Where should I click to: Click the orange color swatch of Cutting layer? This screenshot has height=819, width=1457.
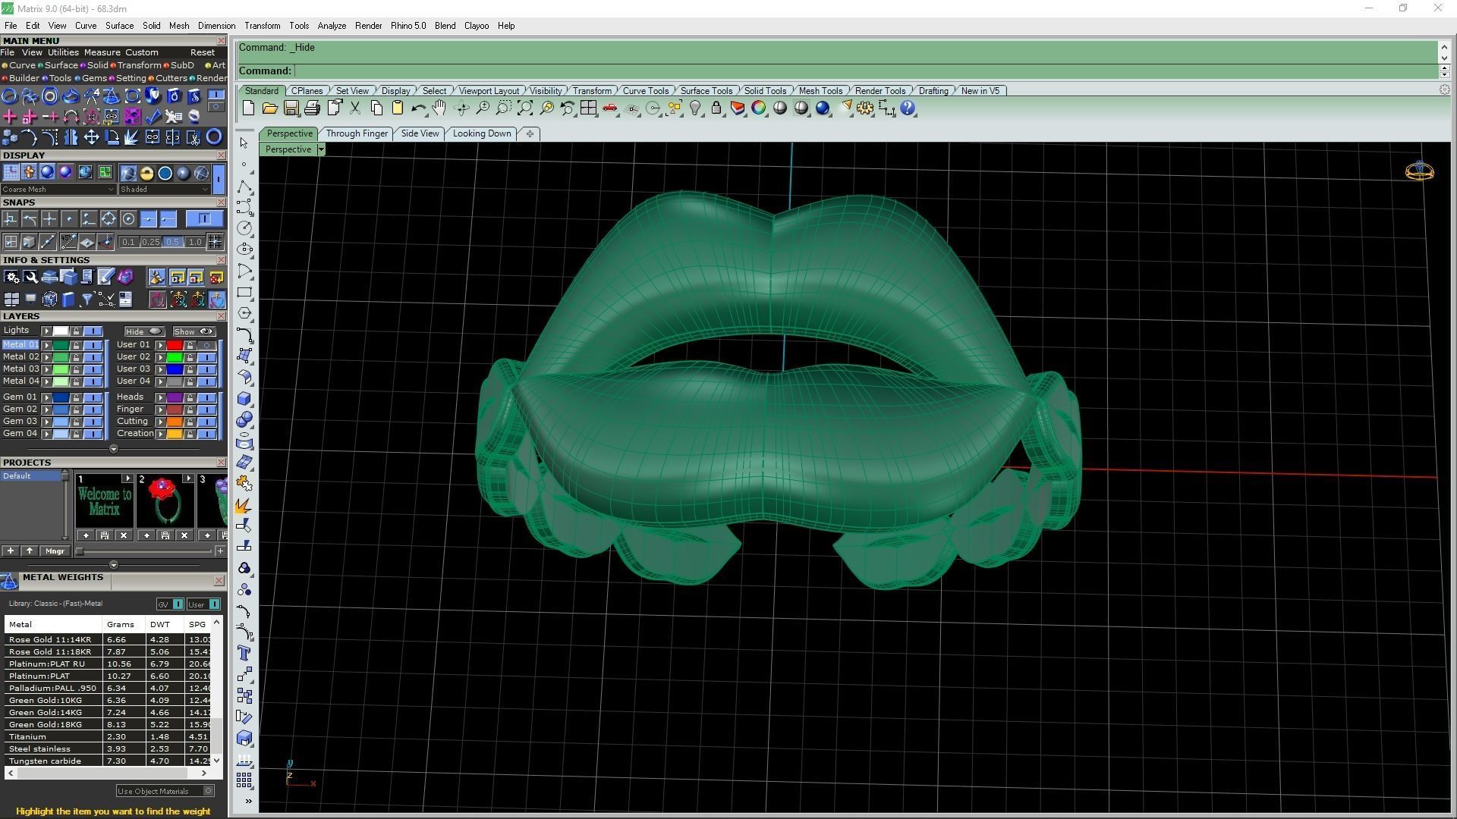coord(175,422)
